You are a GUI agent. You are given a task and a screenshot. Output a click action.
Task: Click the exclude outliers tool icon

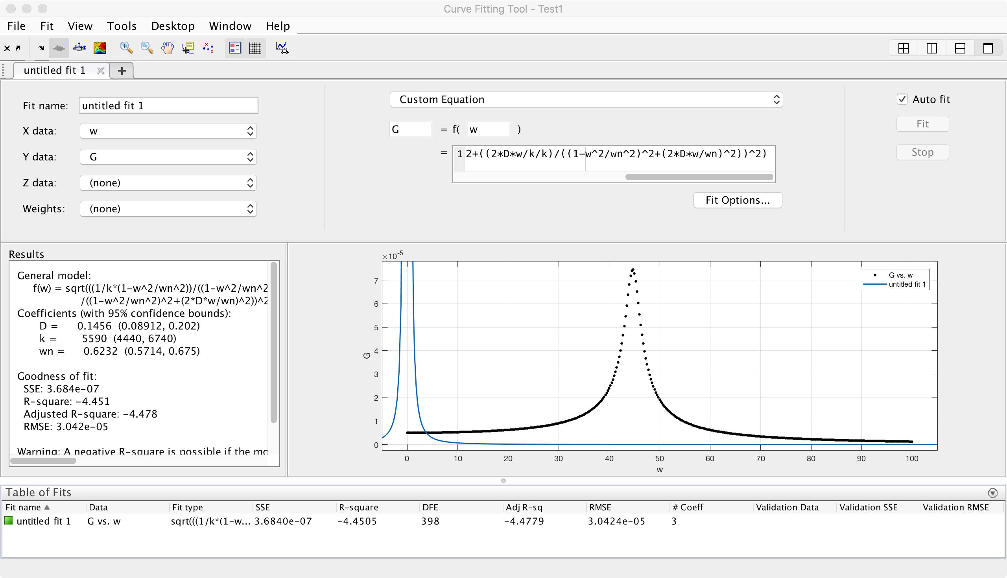point(208,48)
